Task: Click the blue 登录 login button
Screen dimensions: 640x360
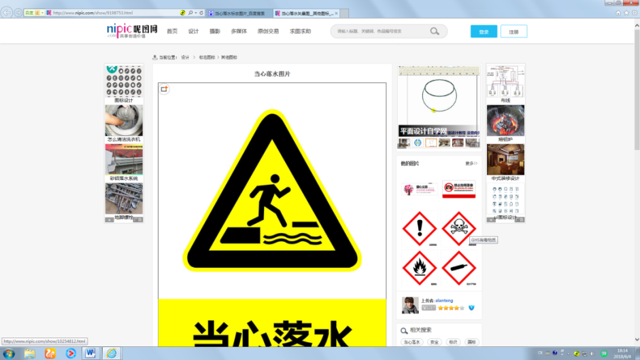Action: pyautogui.click(x=484, y=31)
